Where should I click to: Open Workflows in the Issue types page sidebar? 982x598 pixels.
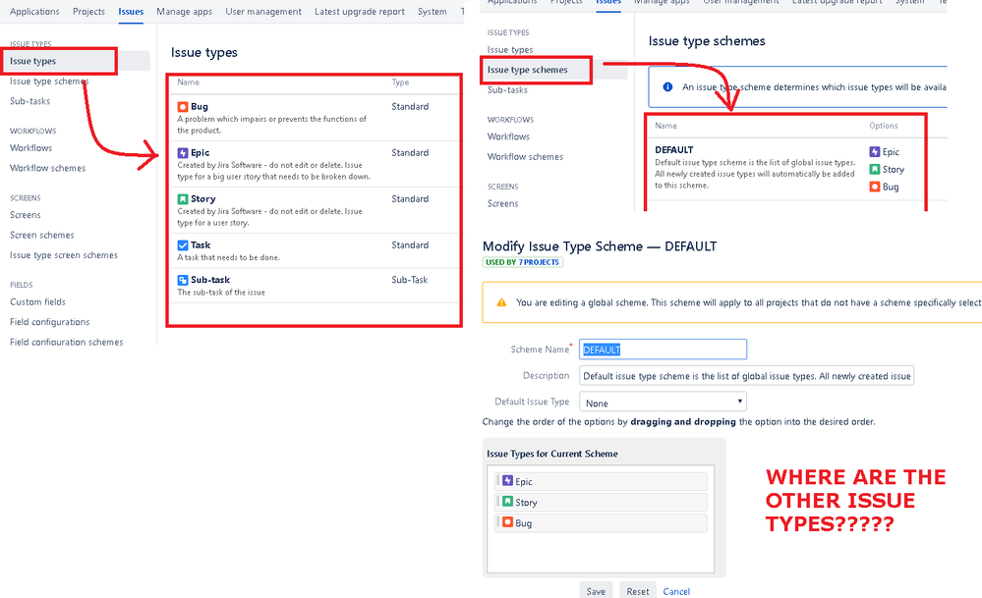coord(30,147)
